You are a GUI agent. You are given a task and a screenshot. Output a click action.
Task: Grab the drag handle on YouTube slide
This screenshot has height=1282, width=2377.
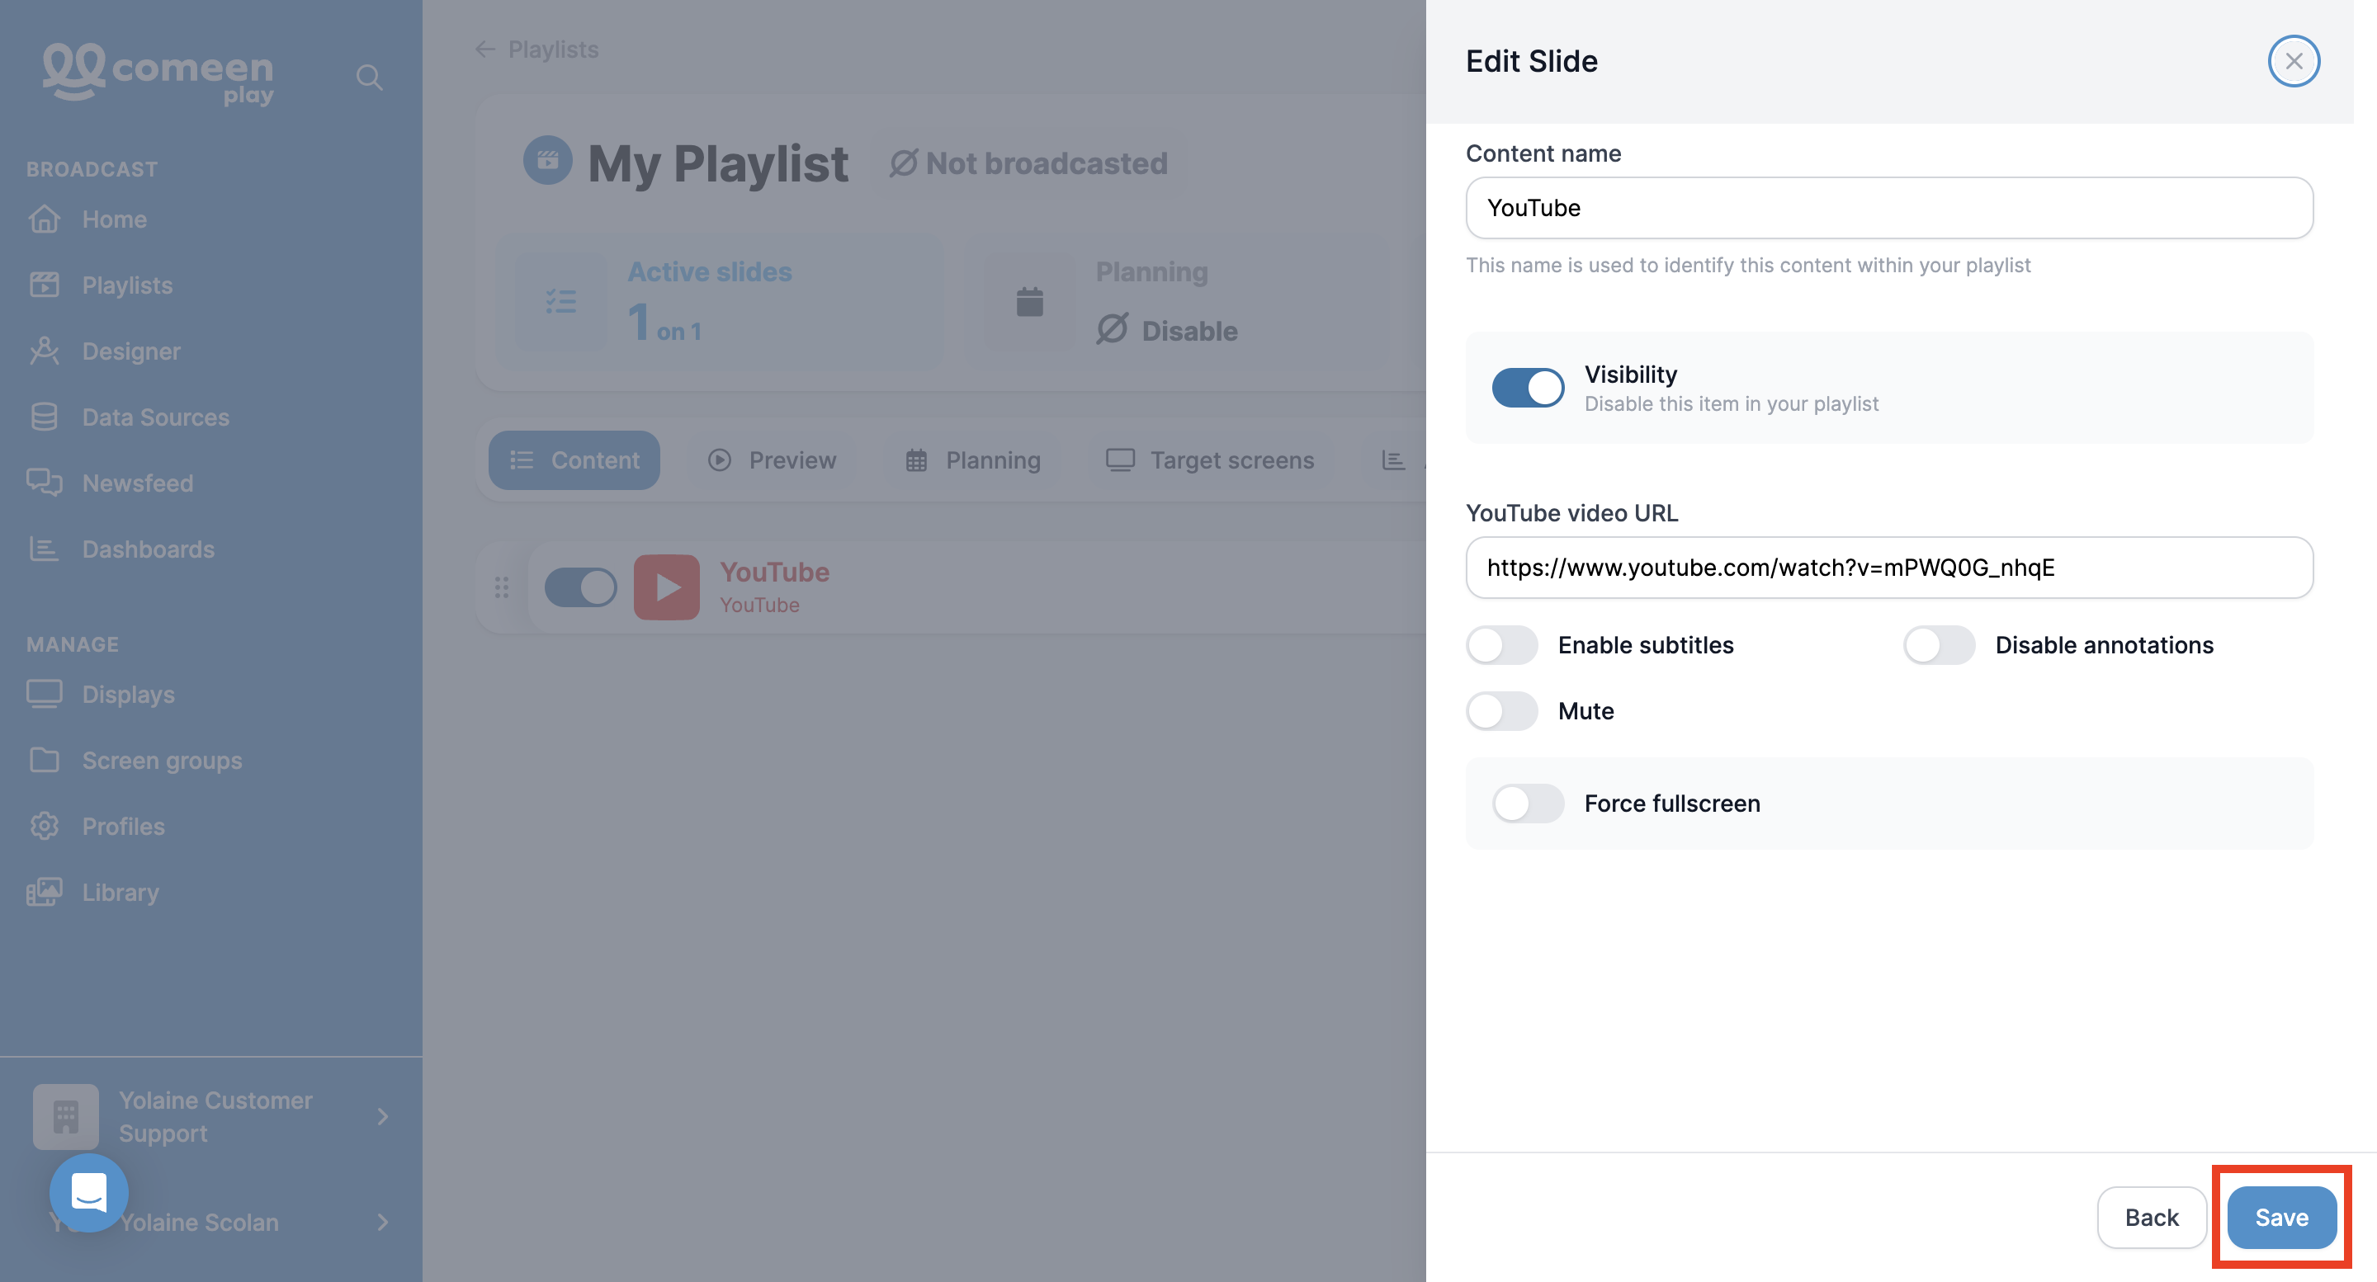click(x=501, y=587)
